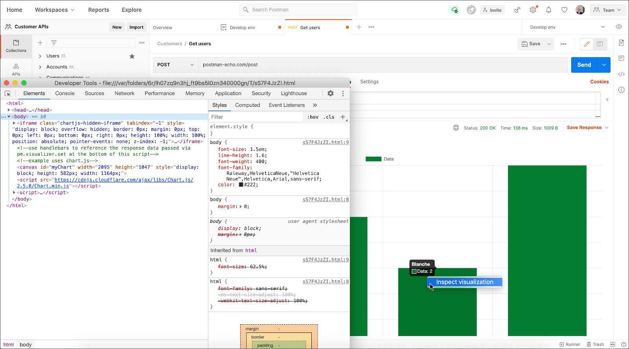
Task: Open collections panel more options ellipsis
Action: click(142, 42)
